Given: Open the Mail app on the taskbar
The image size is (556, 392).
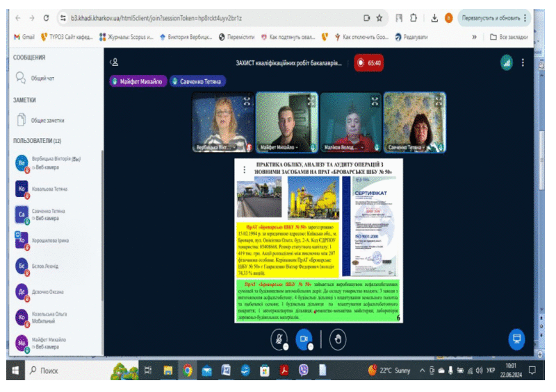Looking at the screenshot, I should [x=206, y=370].
